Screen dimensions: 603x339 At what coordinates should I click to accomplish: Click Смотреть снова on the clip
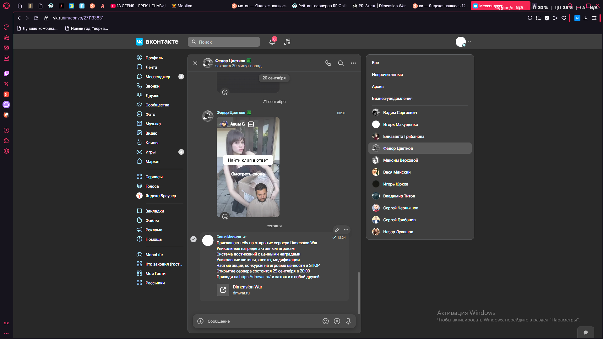(248, 174)
